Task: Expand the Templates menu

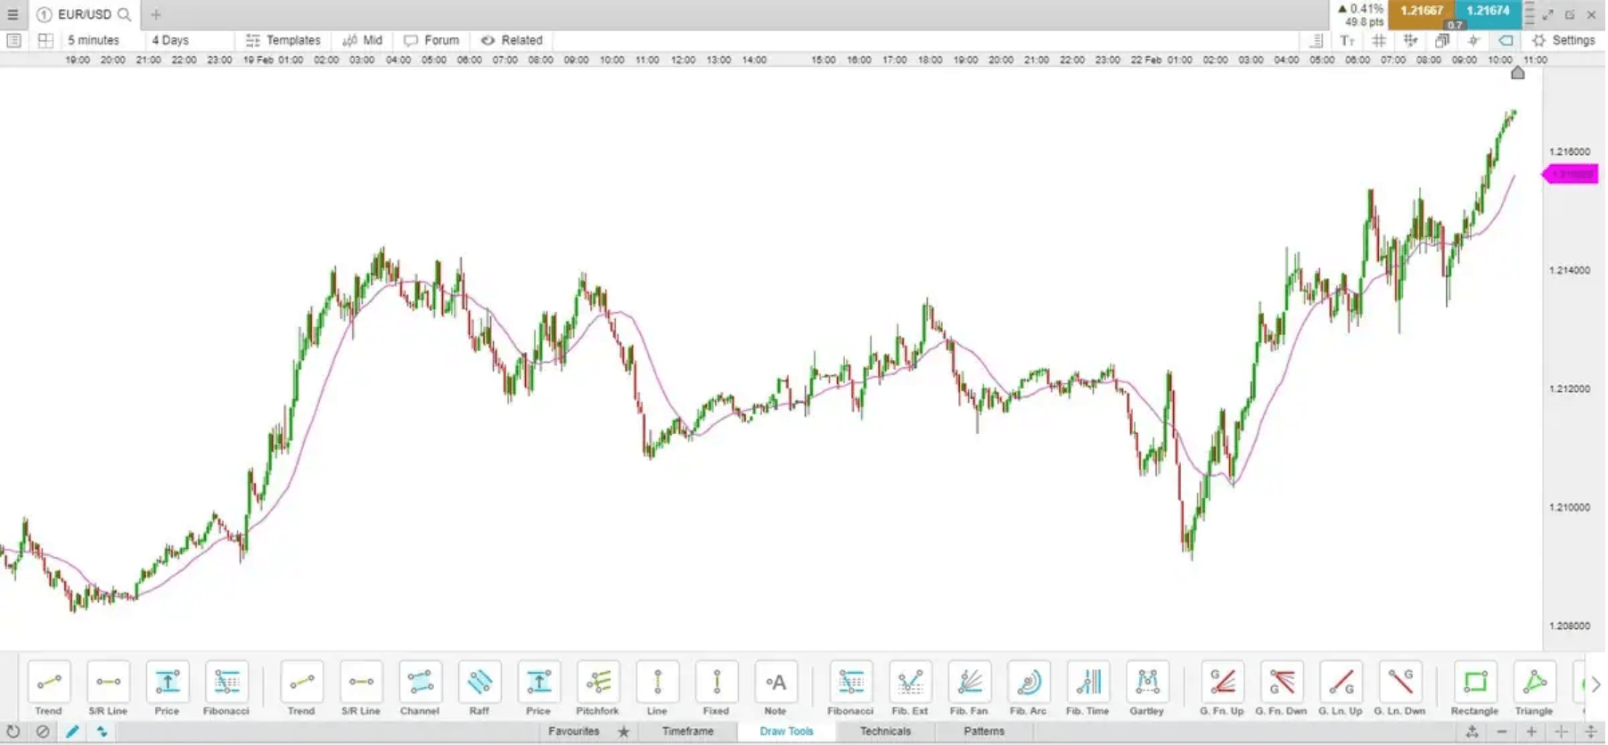Action: pos(283,40)
